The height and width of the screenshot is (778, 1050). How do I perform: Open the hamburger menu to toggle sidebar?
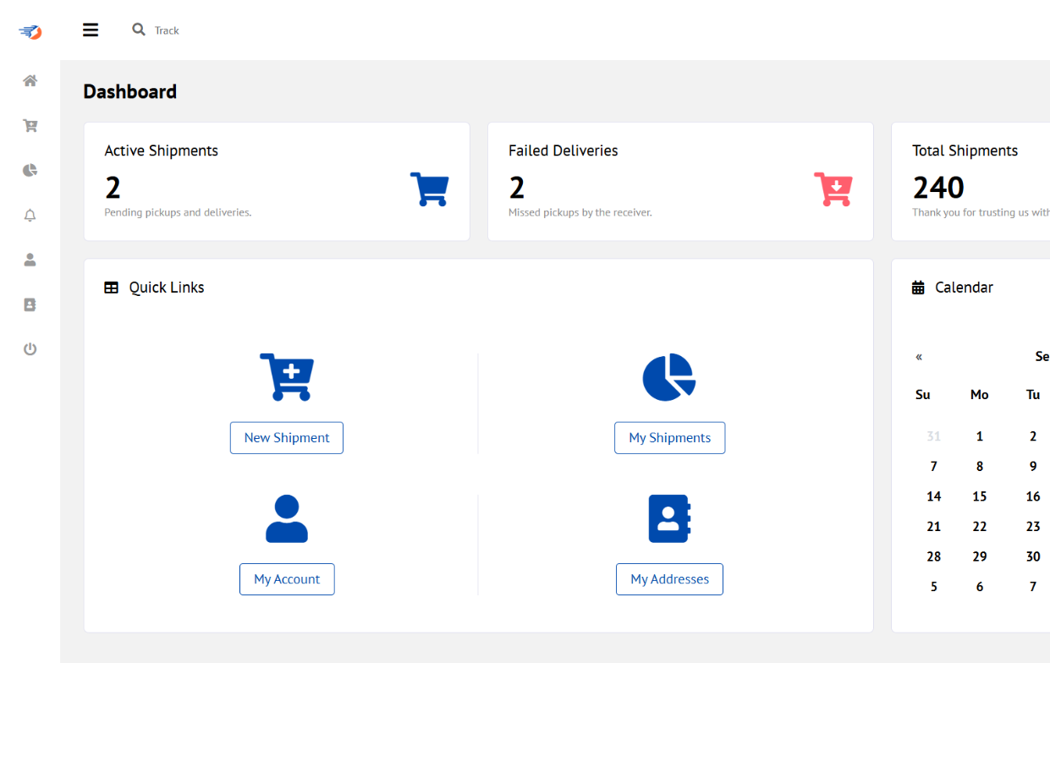coord(91,30)
